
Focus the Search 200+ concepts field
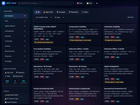(x=46, y=3)
